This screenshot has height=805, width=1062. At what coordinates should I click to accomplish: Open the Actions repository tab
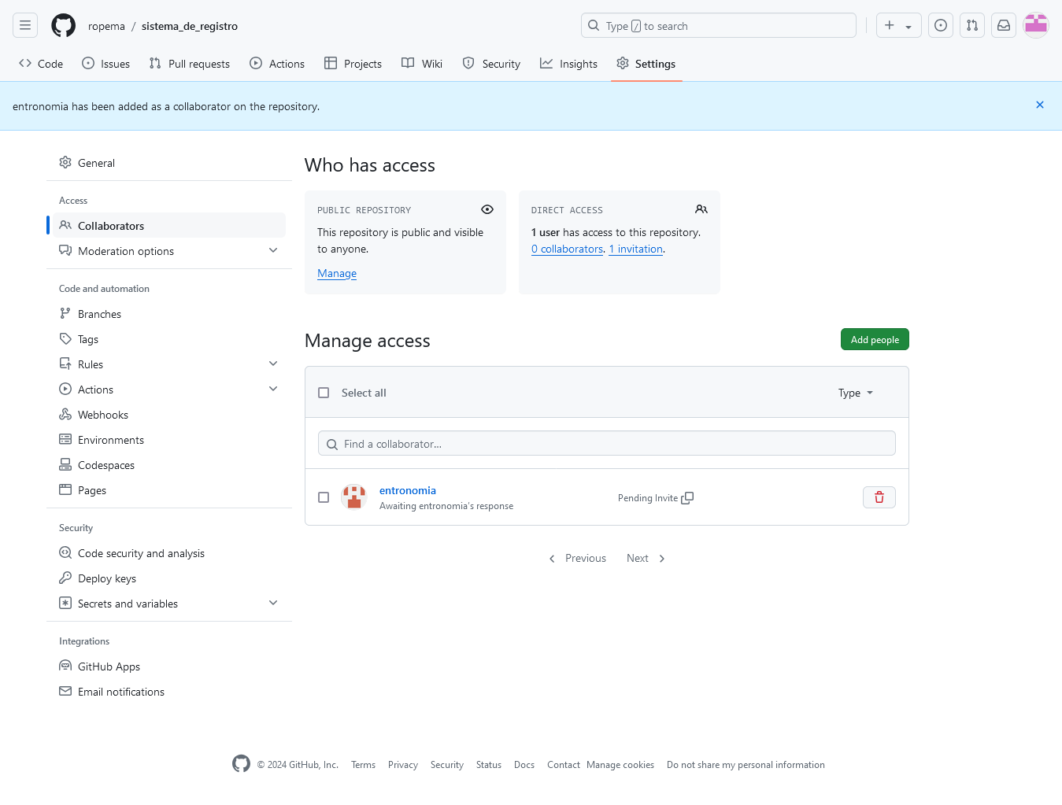(277, 64)
